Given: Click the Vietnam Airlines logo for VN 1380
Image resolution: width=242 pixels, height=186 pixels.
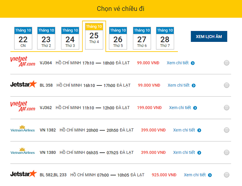Looking at the screenshot, I should [x=23, y=153].
